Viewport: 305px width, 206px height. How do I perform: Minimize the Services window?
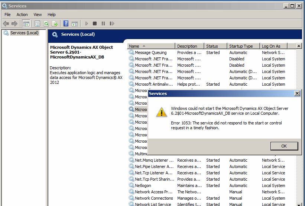click(286, 6)
